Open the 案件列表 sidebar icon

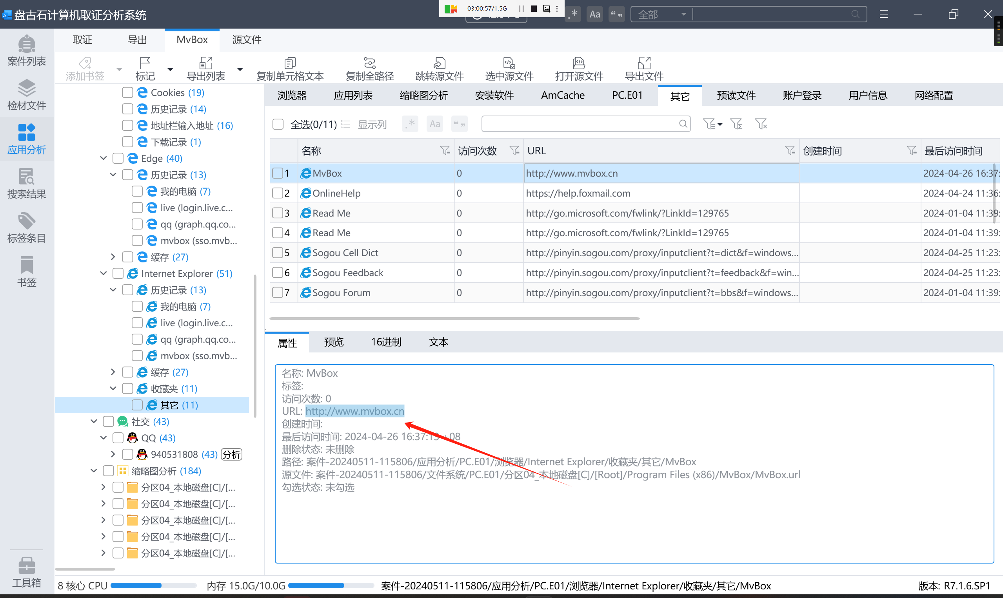[27, 51]
